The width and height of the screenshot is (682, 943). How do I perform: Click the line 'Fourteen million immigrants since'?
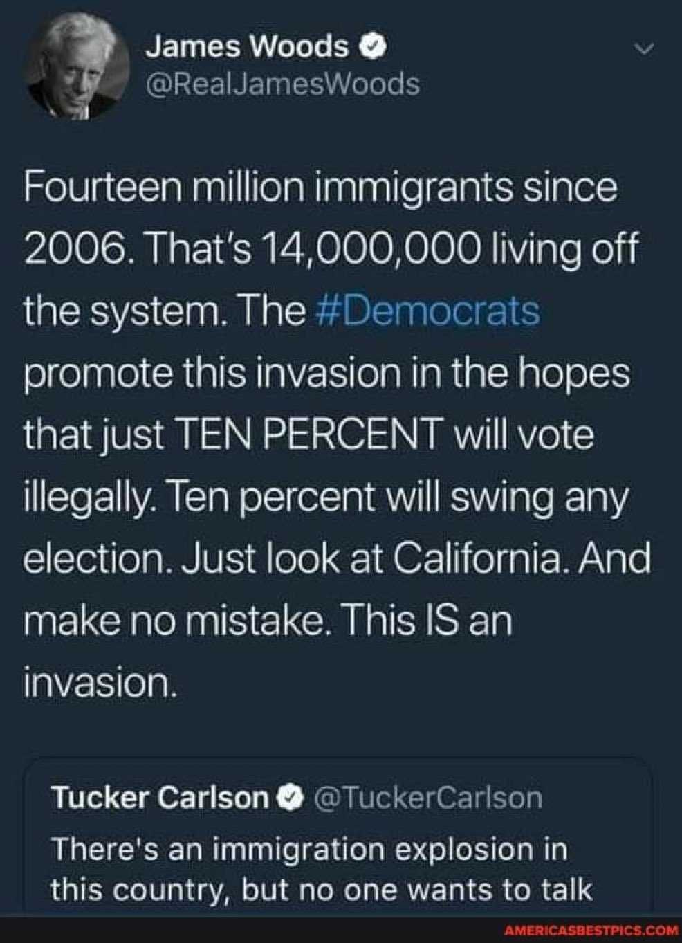point(320,188)
